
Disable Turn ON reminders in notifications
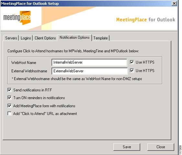9,98
